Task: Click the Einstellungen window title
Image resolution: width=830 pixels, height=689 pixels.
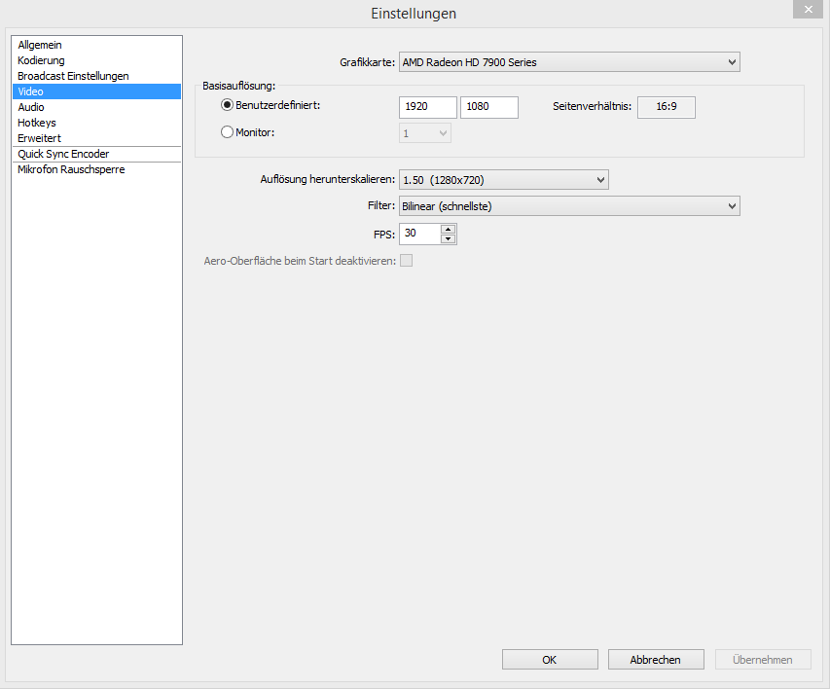Action: coord(414,14)
